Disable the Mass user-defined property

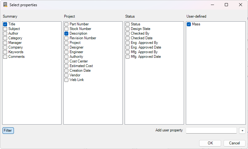click(189, 24)
